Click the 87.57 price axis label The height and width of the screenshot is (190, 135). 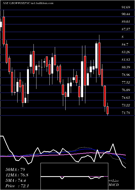[126, 29]
